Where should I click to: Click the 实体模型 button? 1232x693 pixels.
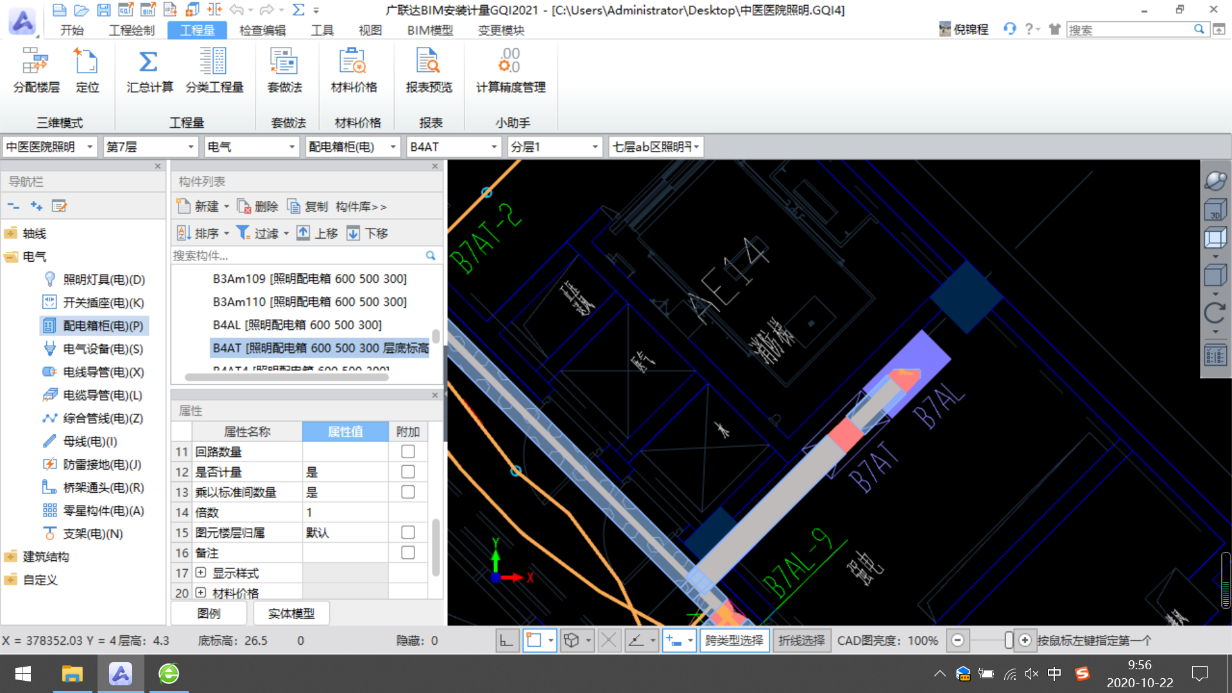(291, 613)
